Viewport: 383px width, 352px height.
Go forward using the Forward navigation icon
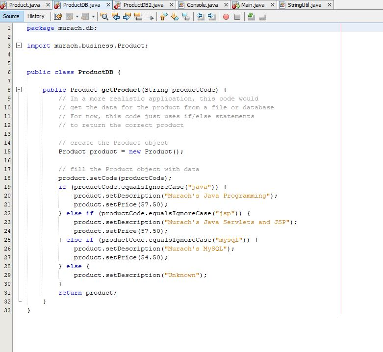pos(85,17)
